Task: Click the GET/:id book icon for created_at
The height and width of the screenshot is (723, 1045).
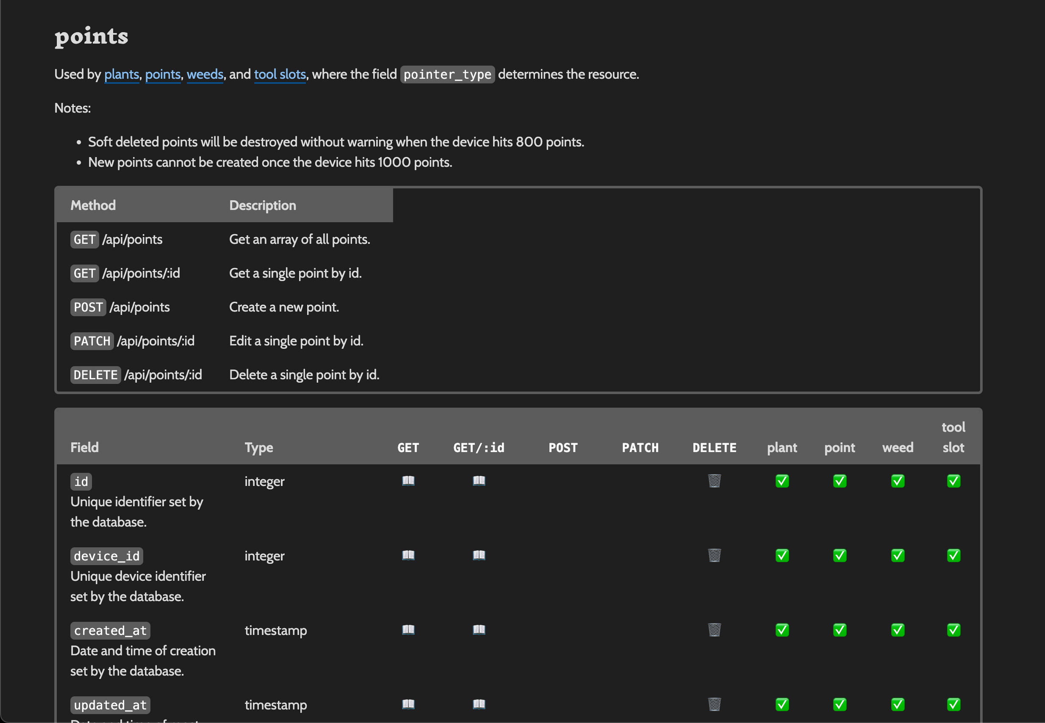Action: point(478,630)
